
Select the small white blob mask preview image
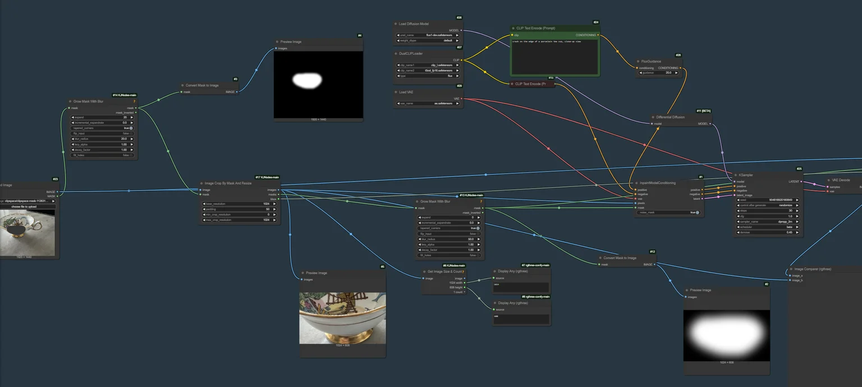(318, 85)
